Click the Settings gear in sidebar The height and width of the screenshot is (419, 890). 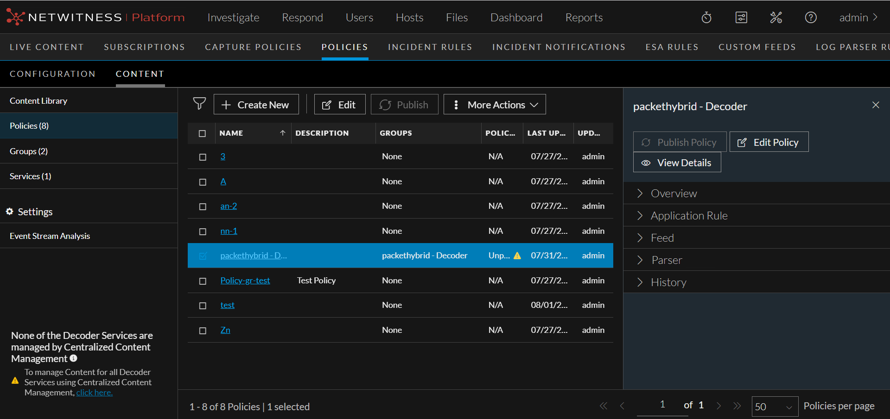[x=10, y=212]
